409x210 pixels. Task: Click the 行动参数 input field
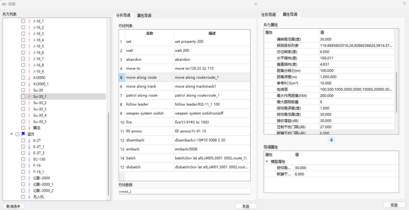point(184,192)
